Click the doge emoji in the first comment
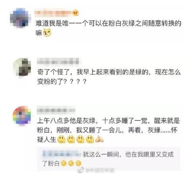This screenshot has width=192, height=175. [x=47, y=33]
